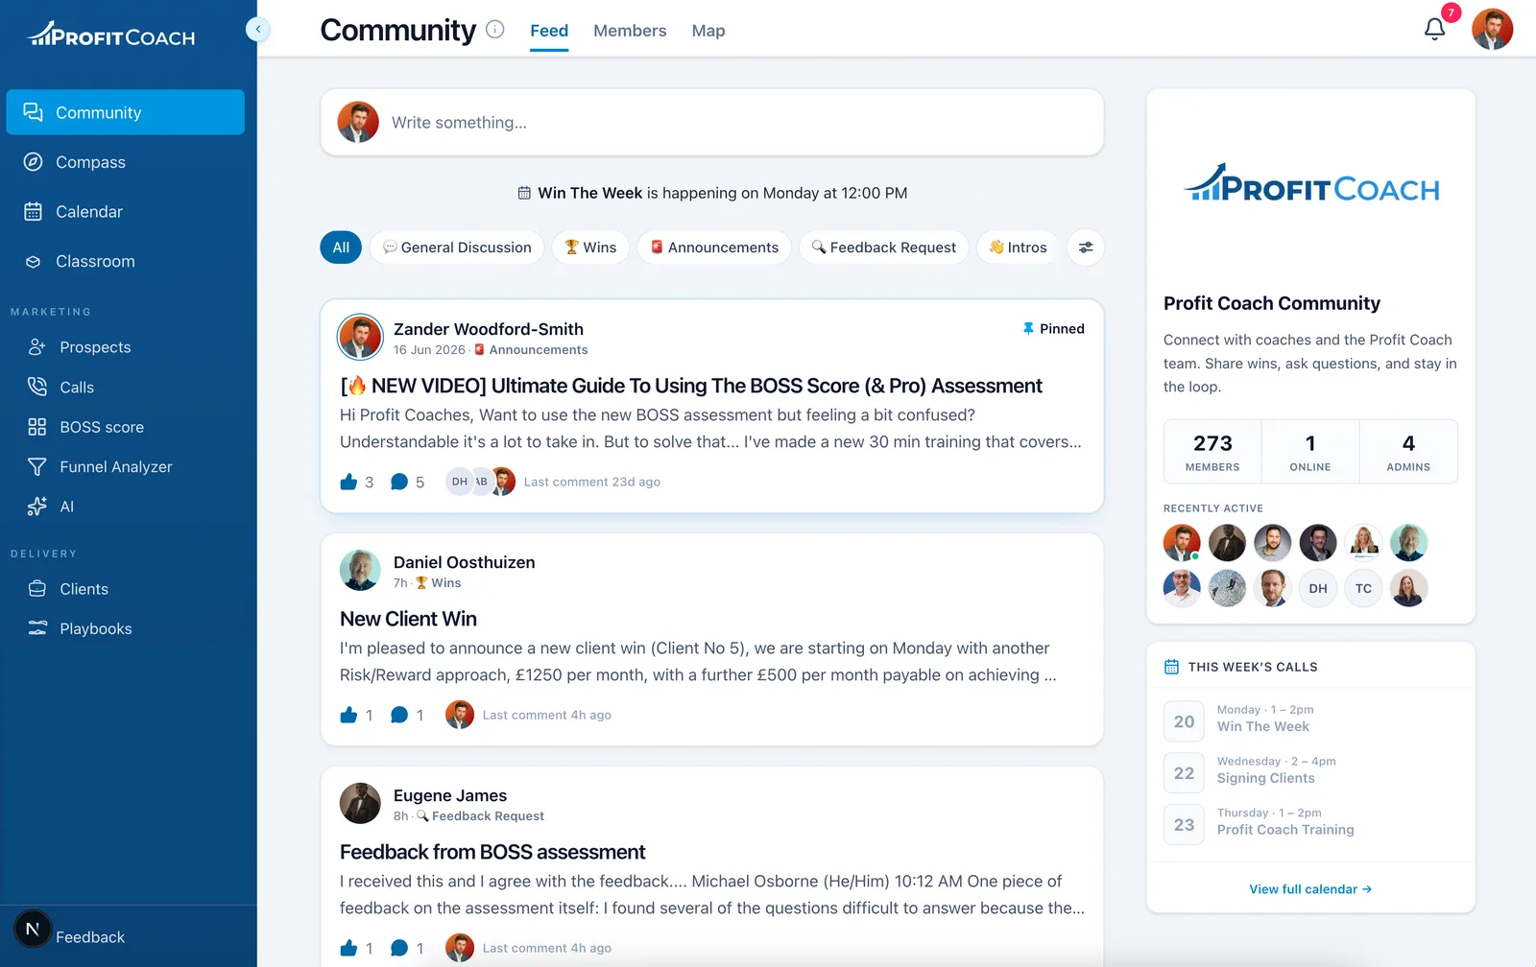The height and width of the screenshot is (967, 1536).
Task: Click the 4 Admins stat
Action: point(1408,452)
